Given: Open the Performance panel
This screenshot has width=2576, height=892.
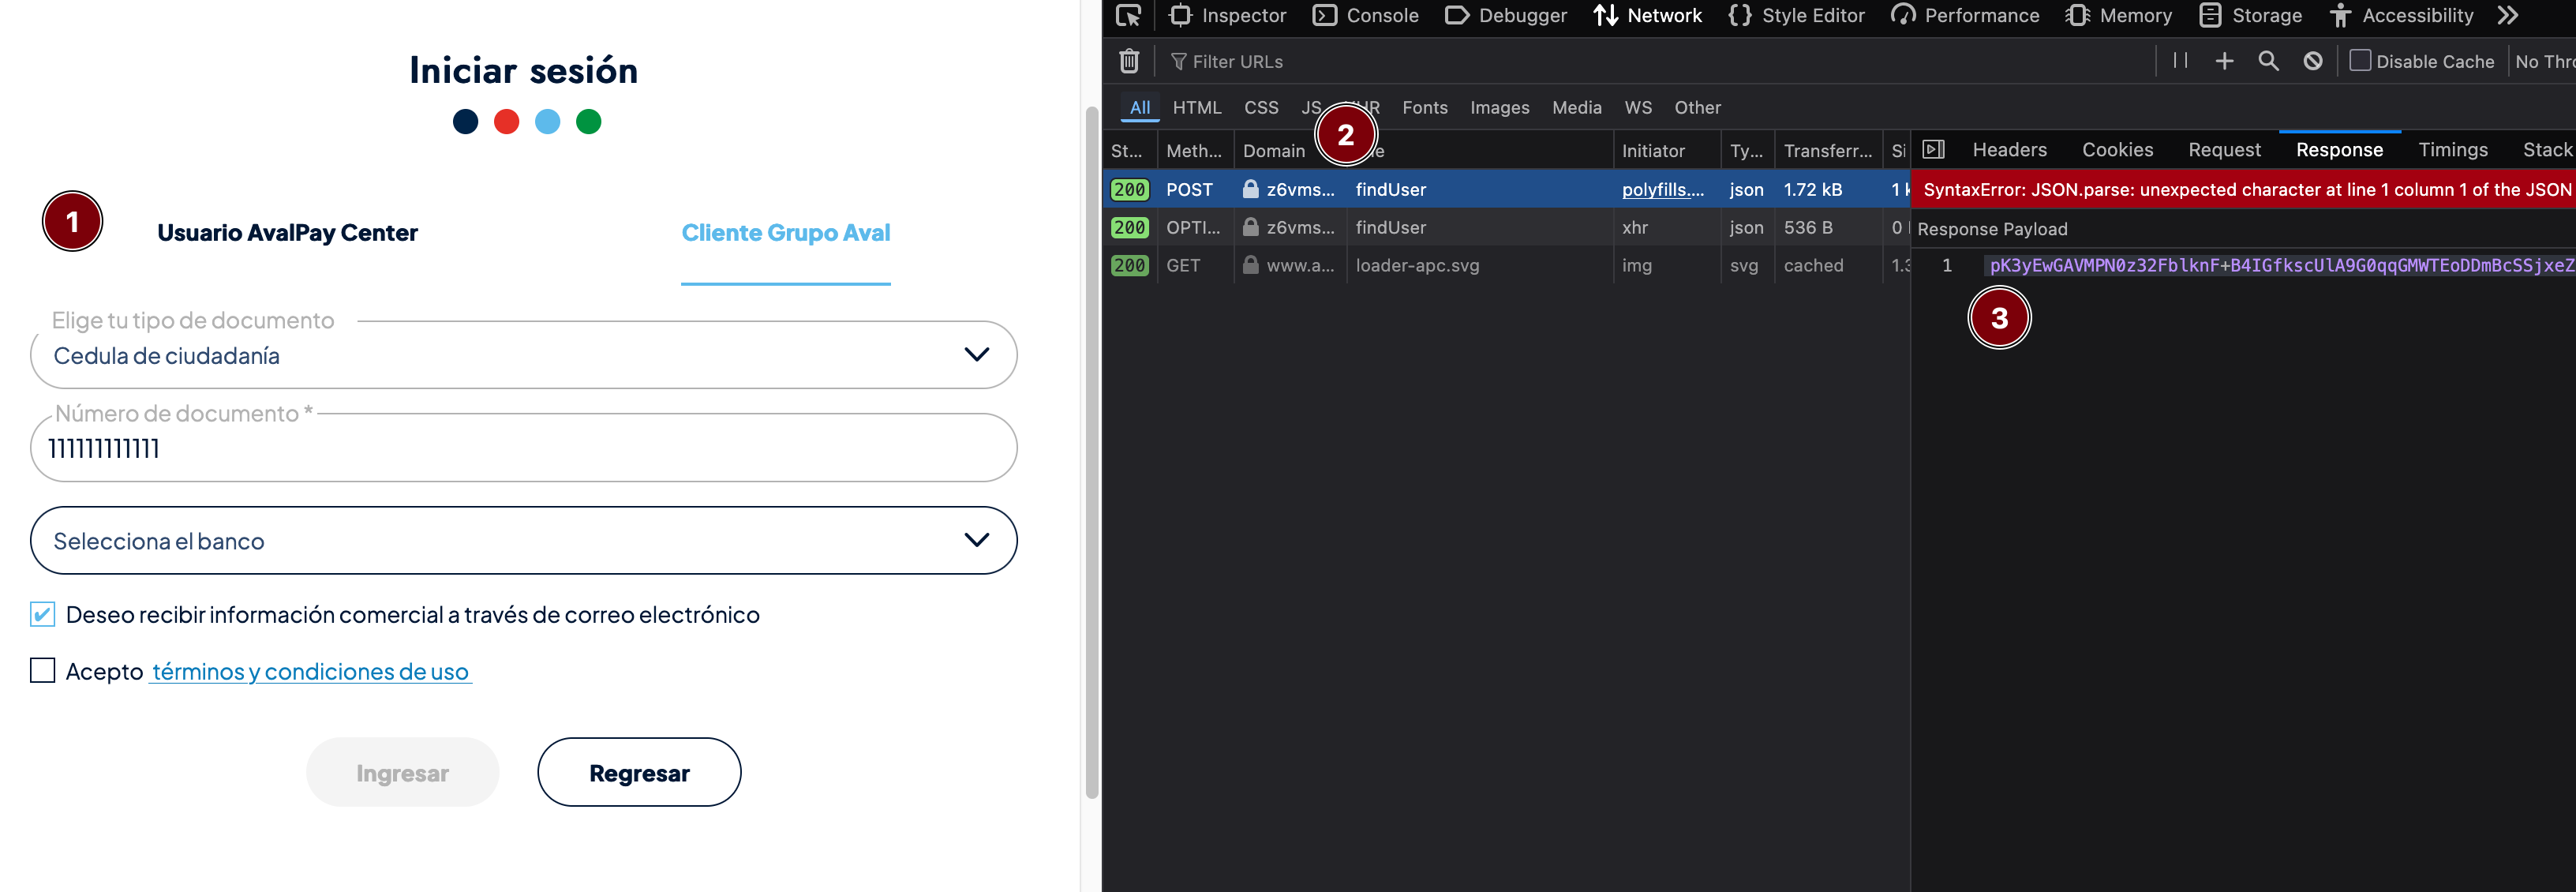Looking at the screenshot, I should point(1965,16).
